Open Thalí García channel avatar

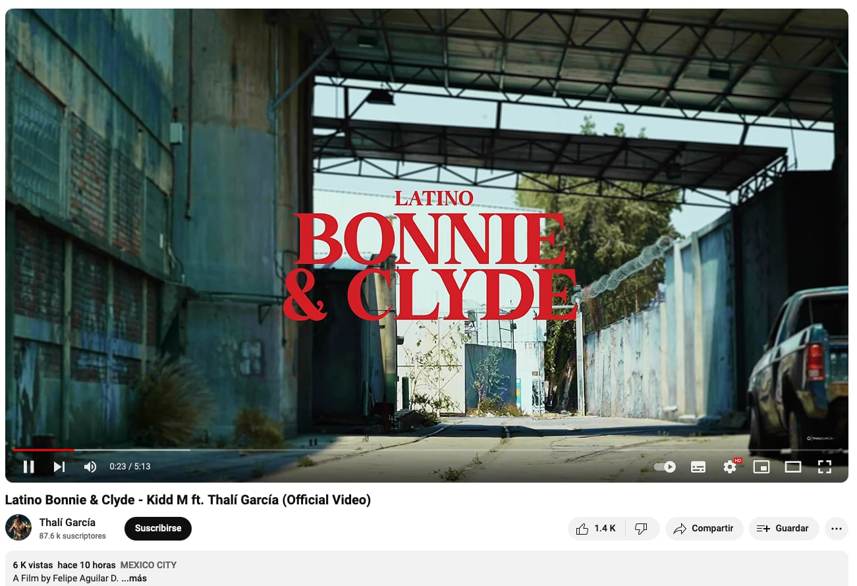pos(18,528)
